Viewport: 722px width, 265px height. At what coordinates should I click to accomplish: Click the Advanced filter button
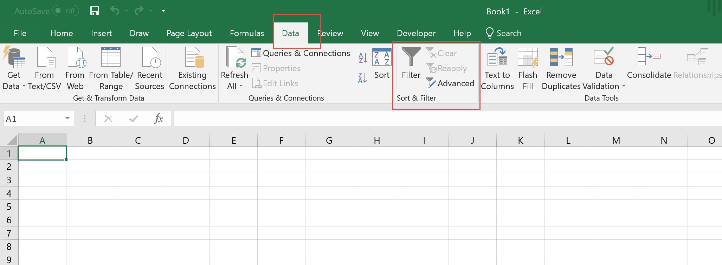pyautogui.click(x=451, y=83)
